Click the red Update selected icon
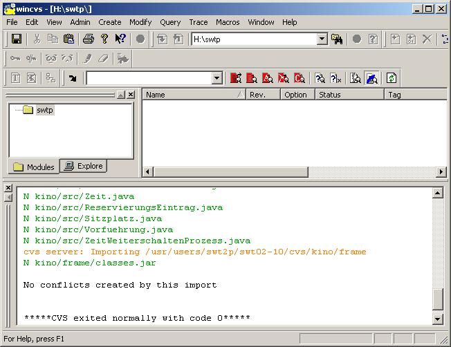This screenshot has width=451, height=347. click(x=252, y=78)
